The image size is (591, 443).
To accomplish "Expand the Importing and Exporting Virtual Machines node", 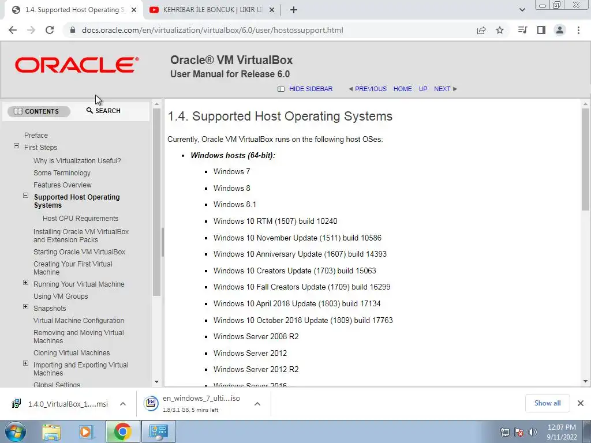I will [x=25, y=363].
